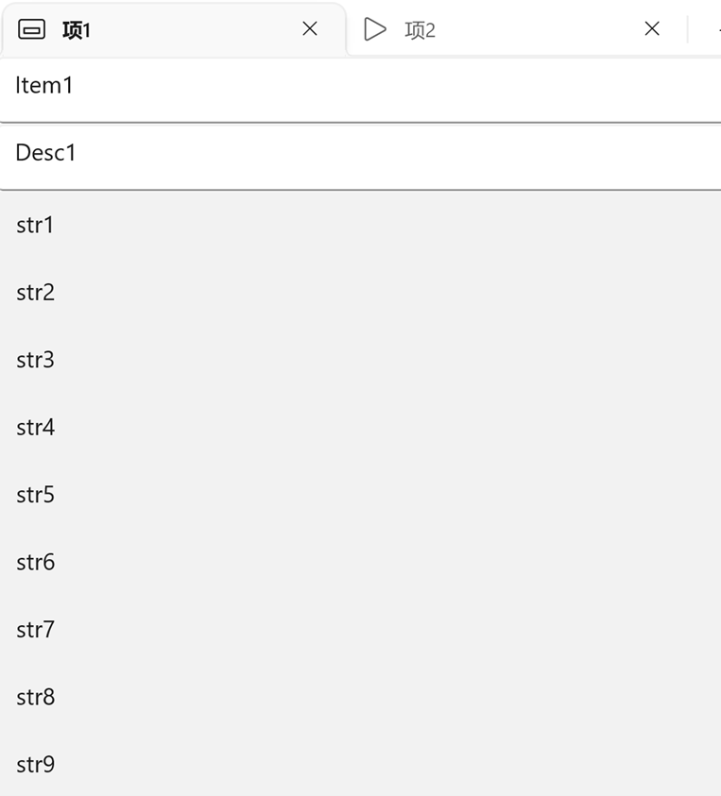Screen dimensions: 721x796
Task: Click the icon on the 项1 tab
Action: [x=31, y=29]
